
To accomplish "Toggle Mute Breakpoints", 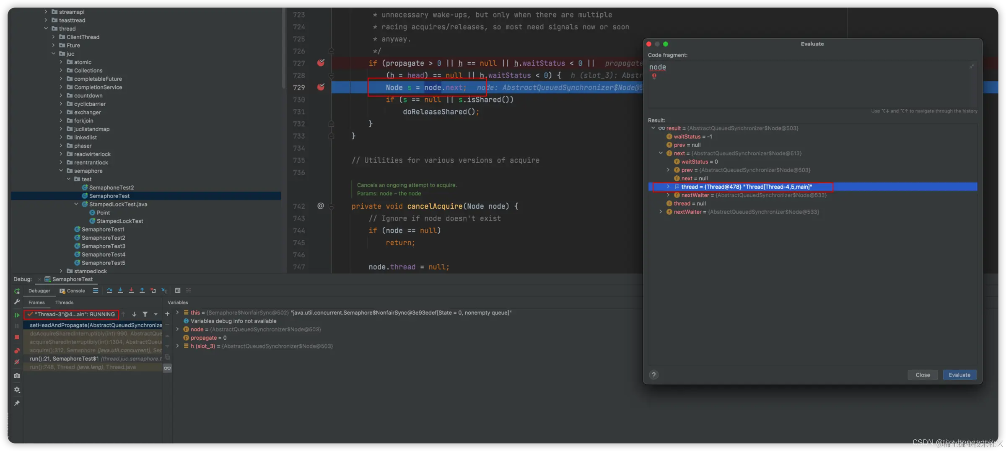I will pos(17,362).
